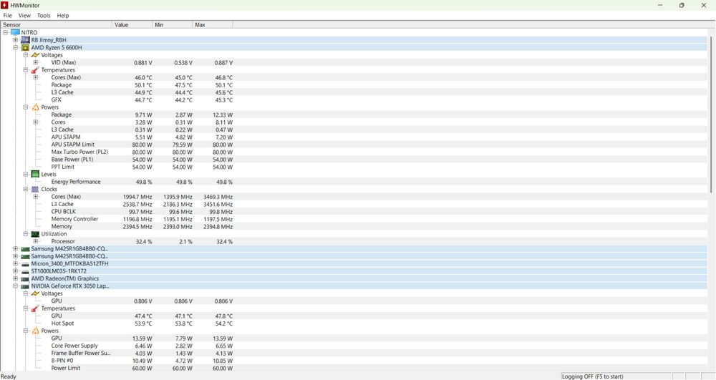Select the Core Power Supply row
716x380 pixels.
(354, 346)
